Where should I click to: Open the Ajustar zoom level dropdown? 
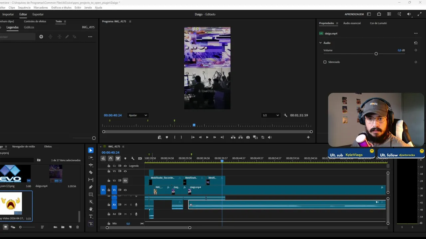pos(138,115)
